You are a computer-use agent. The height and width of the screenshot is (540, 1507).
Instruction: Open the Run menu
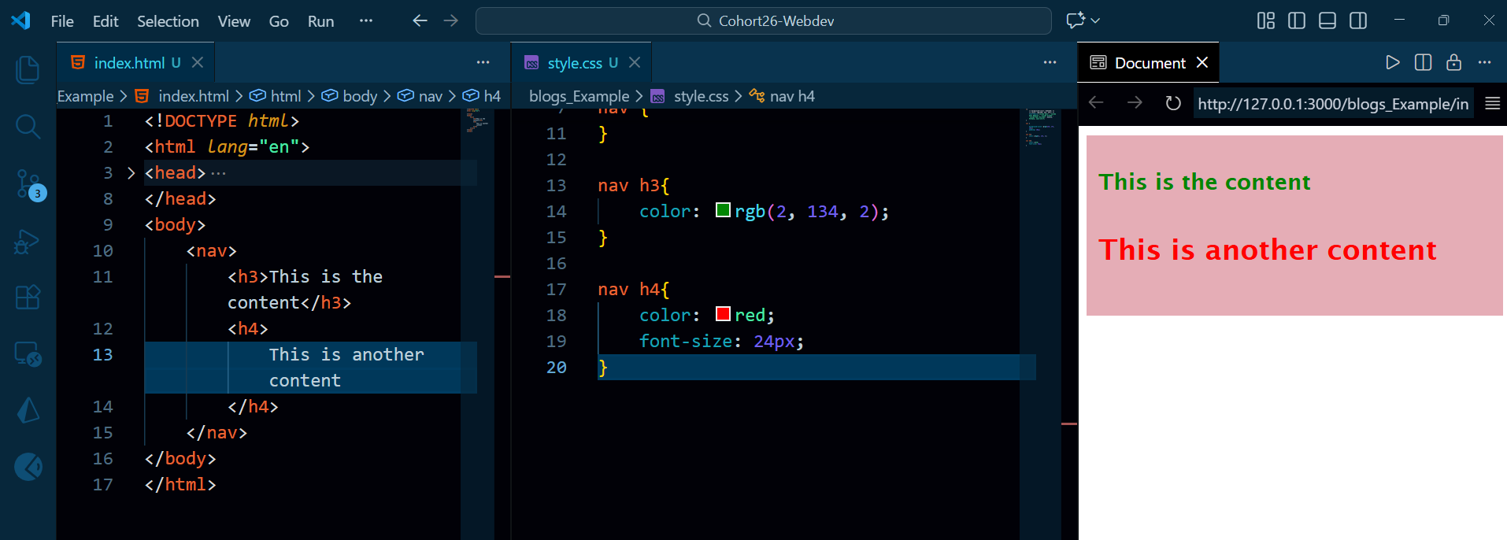click(320, 21)
